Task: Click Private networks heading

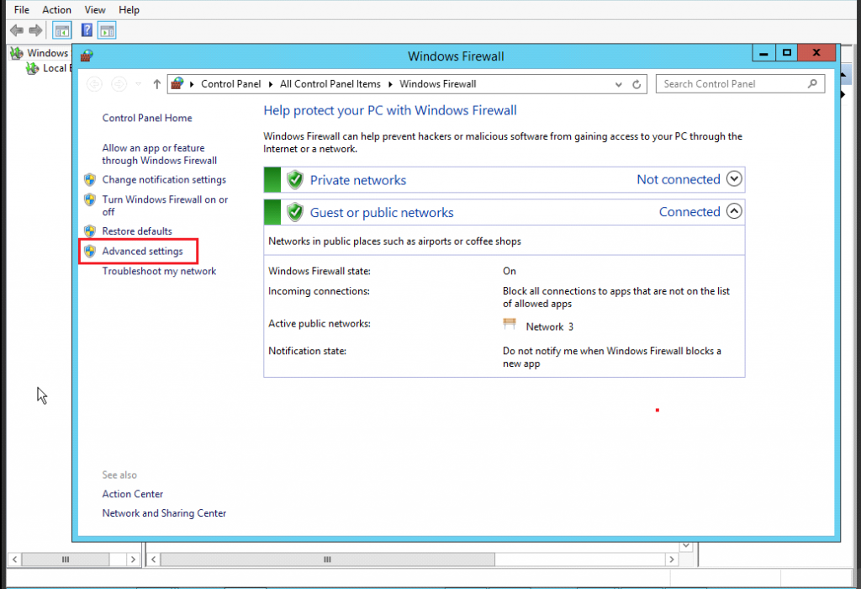Action: 358,180
